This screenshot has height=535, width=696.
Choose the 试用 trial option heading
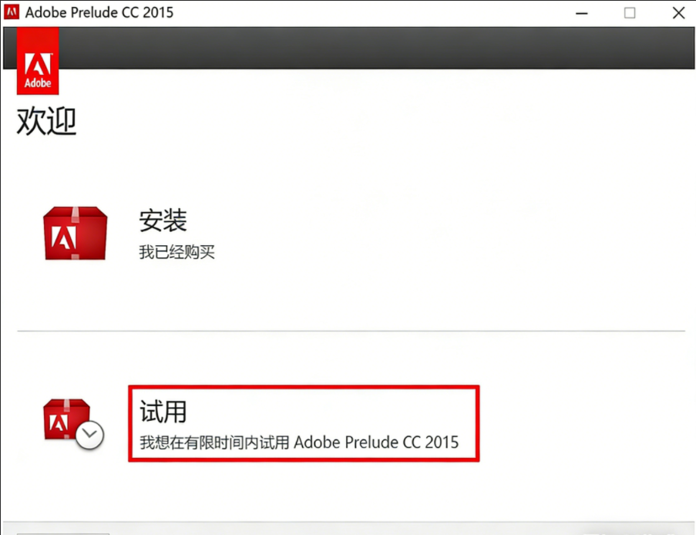pyautogui.click(x=163, y=411)
